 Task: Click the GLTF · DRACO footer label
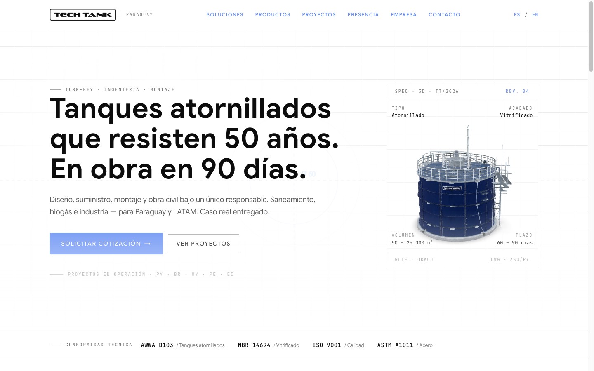point(414,260)
